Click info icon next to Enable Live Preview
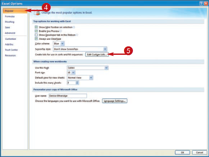The image size is (209, 157). (61, 31)
